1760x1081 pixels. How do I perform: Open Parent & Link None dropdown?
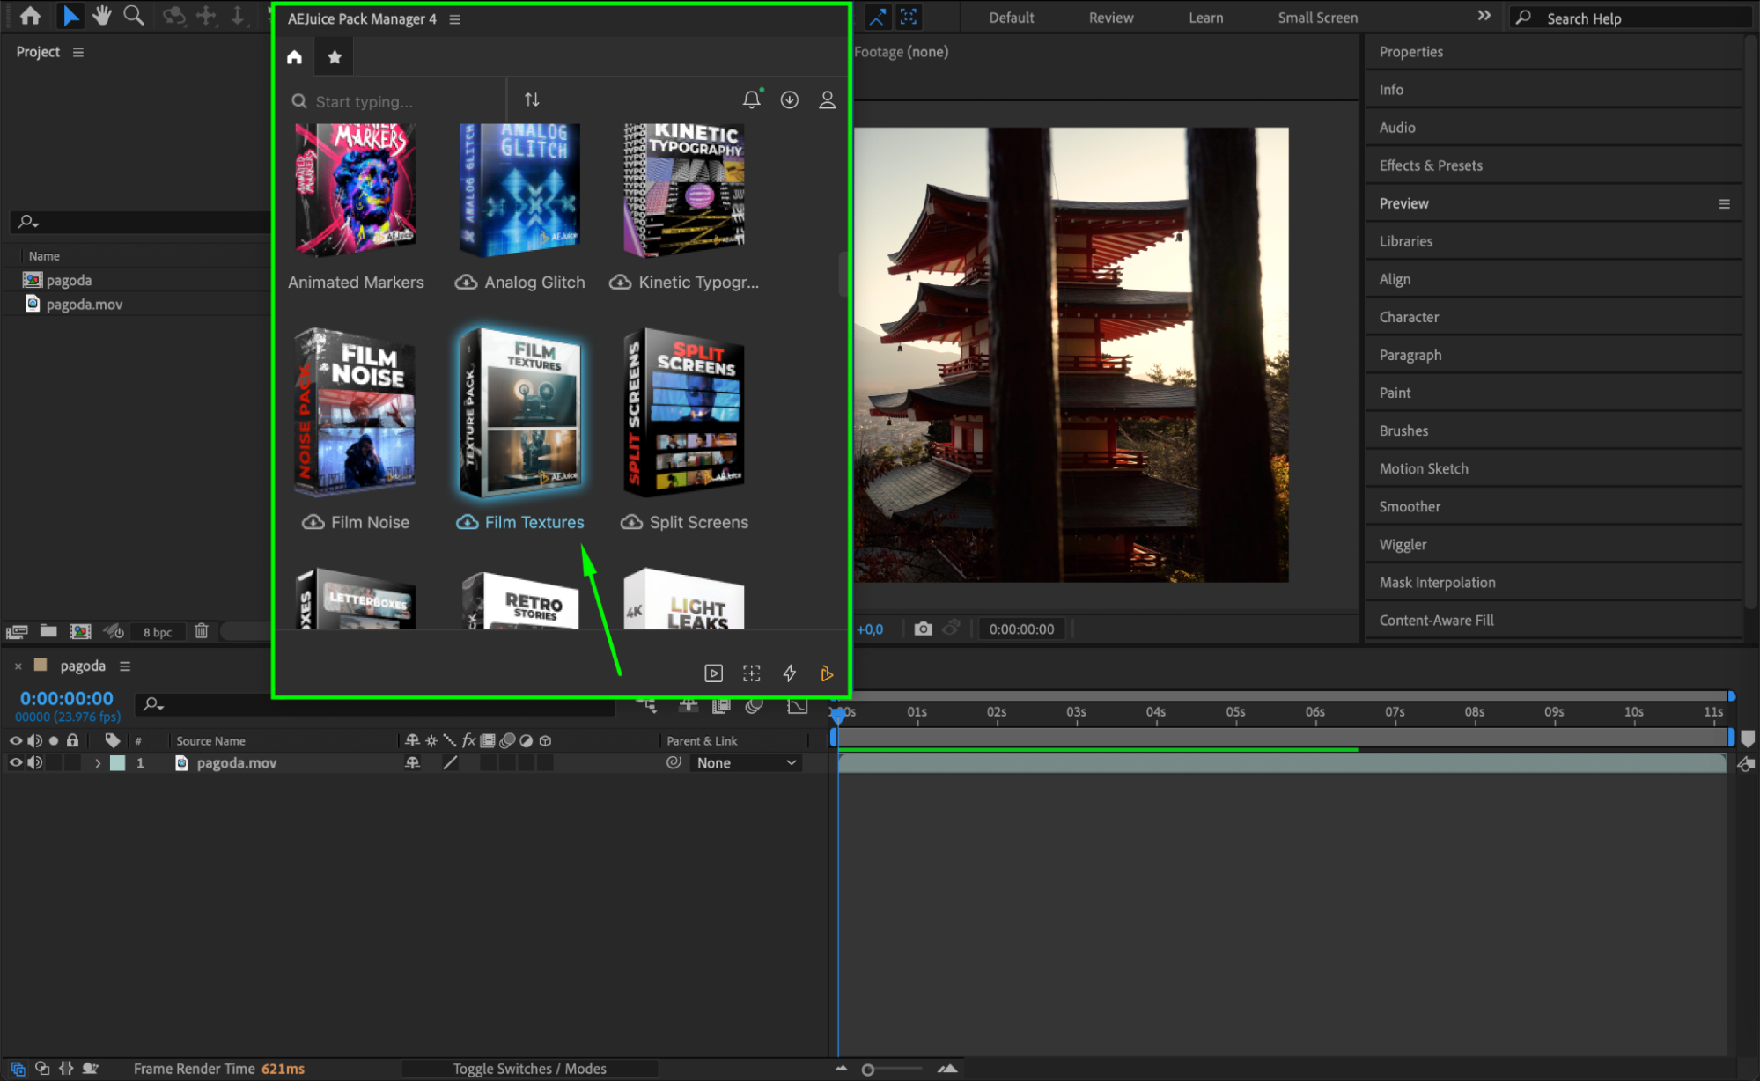coord(746,763)
